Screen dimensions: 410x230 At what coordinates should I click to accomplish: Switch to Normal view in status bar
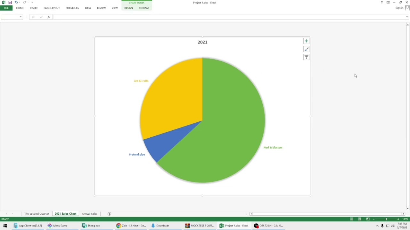click(x=351, y=219)
